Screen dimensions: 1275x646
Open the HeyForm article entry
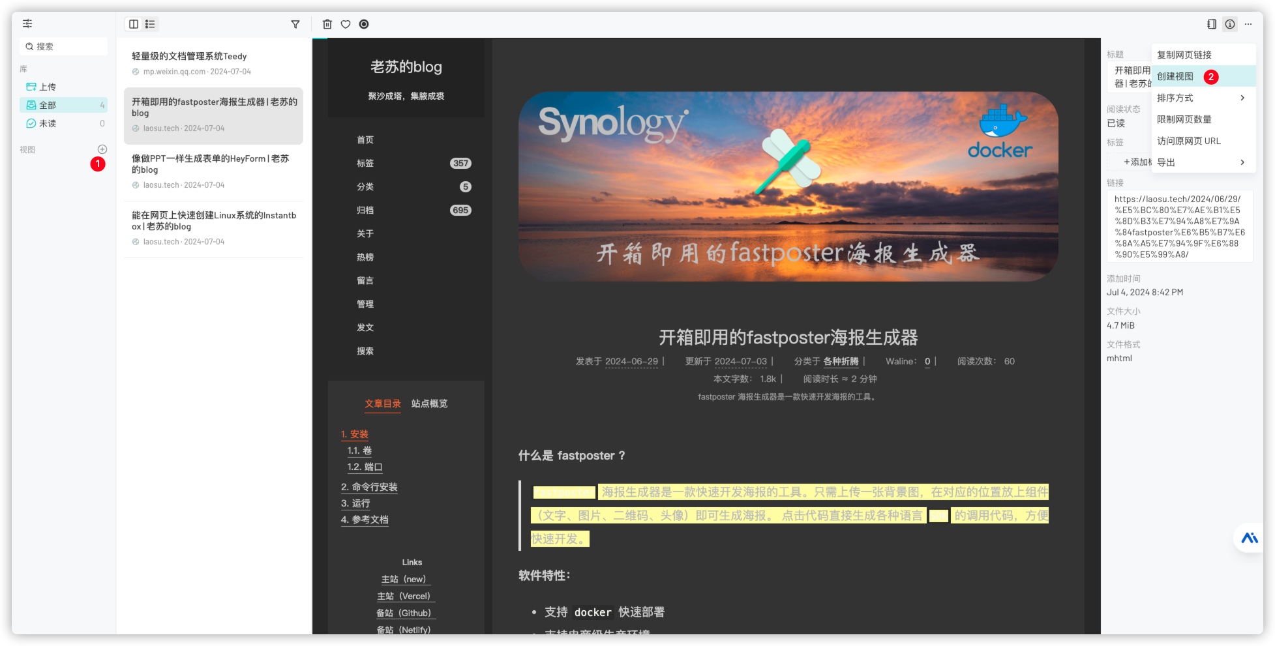click(x=213, y=172)
